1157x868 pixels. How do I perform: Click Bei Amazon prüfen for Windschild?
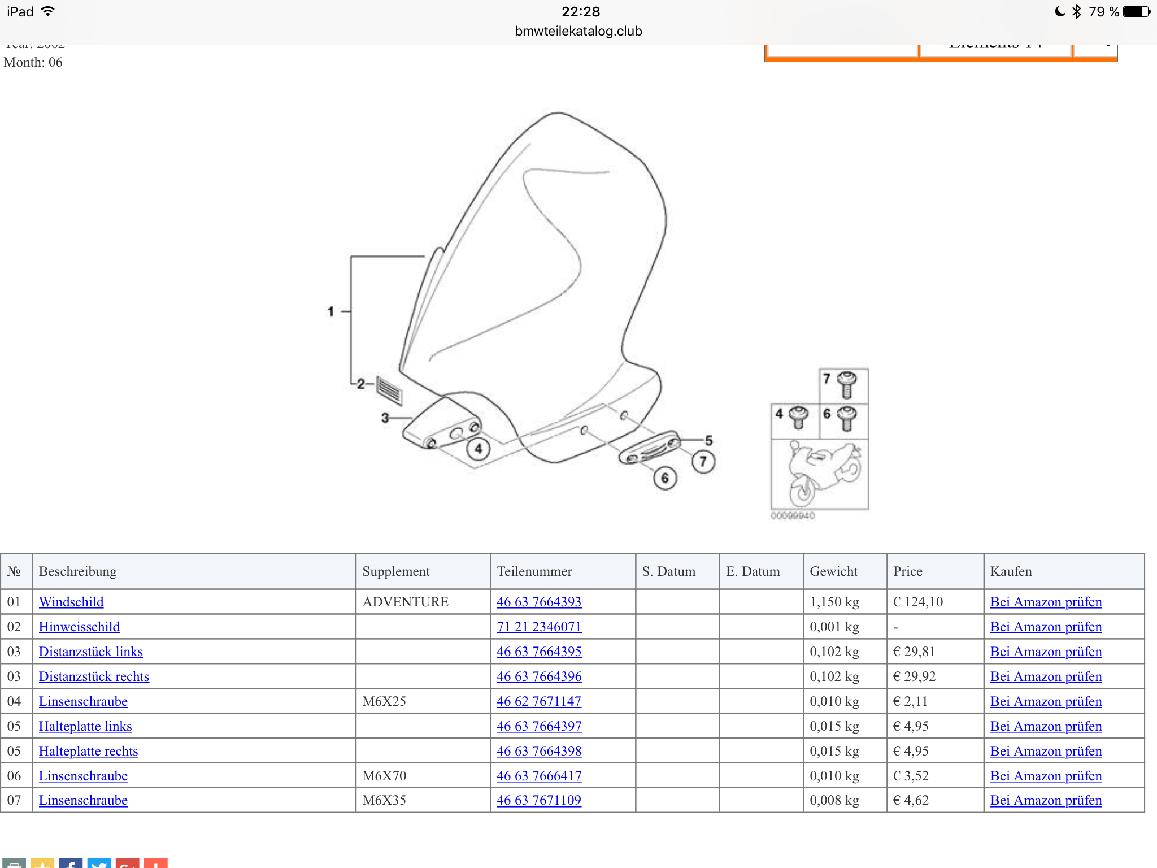pos(1046,602)
